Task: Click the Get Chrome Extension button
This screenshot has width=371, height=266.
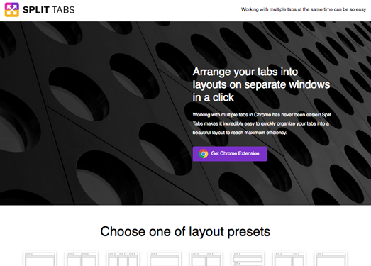Action: [230, 154]
